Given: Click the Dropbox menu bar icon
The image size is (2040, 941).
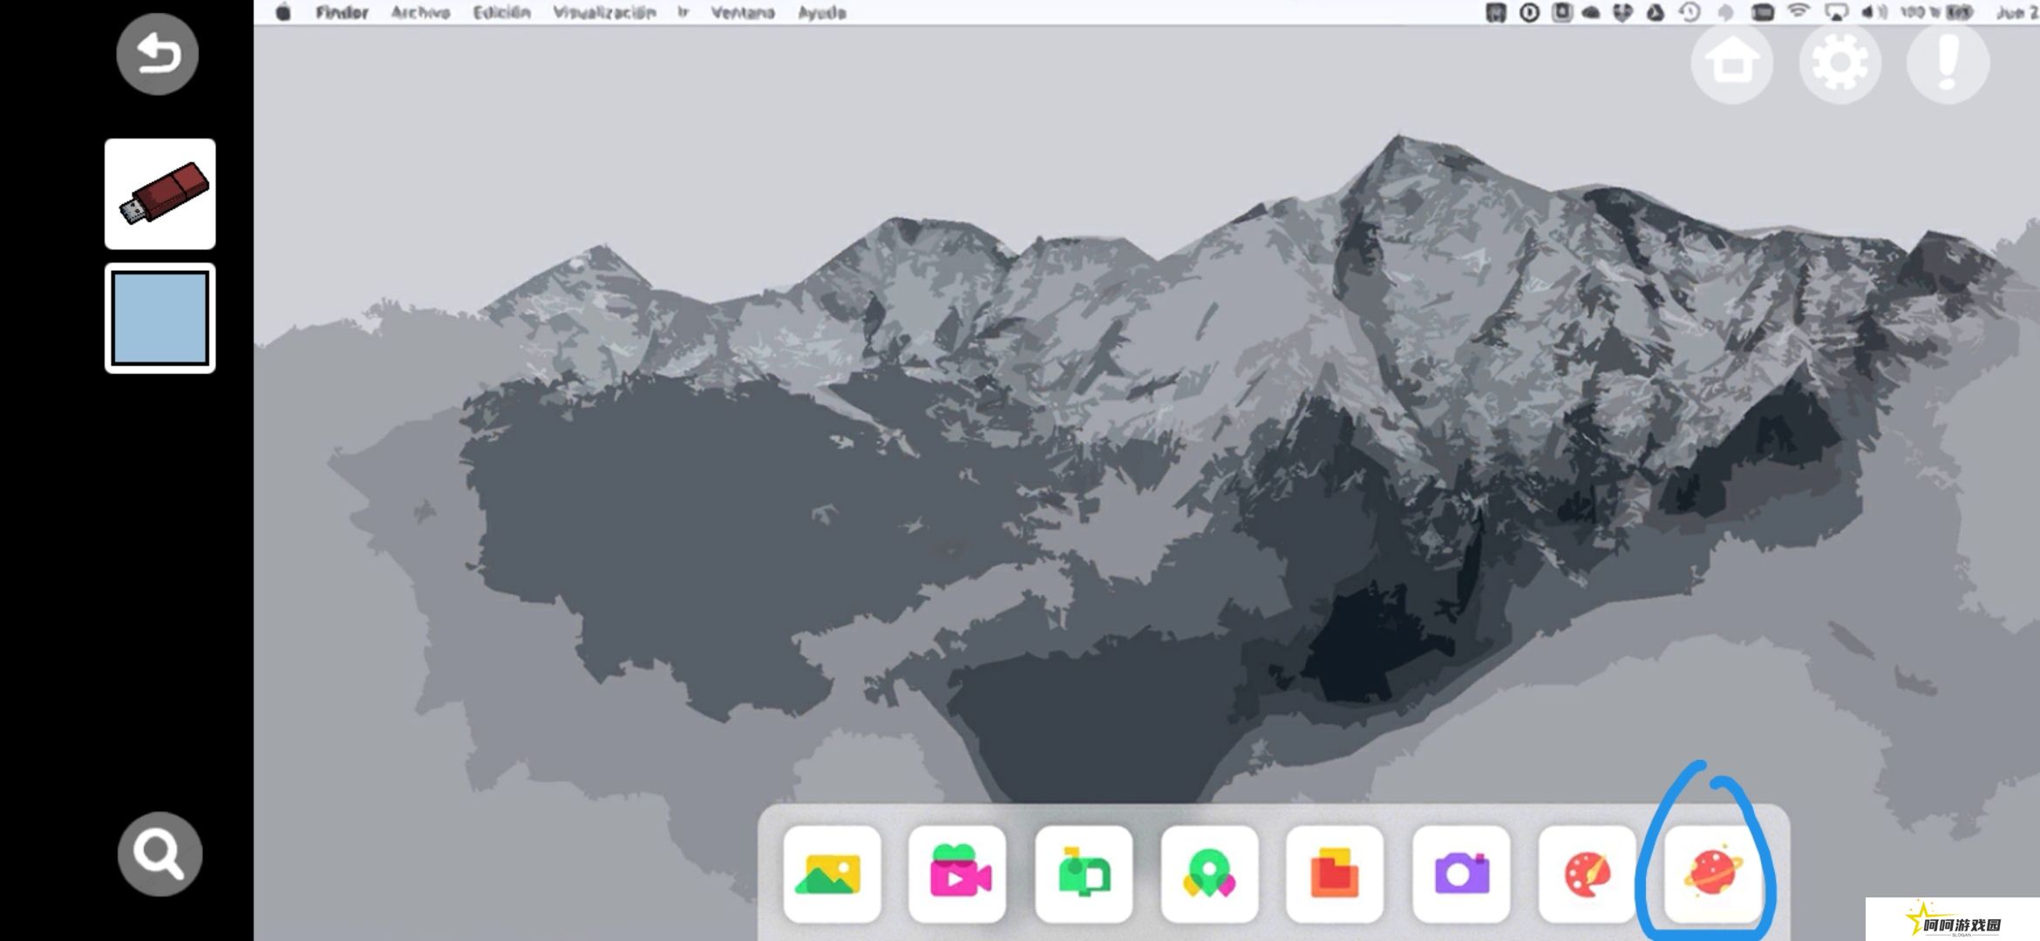Looking at the screenshot, I should 1622,12.
